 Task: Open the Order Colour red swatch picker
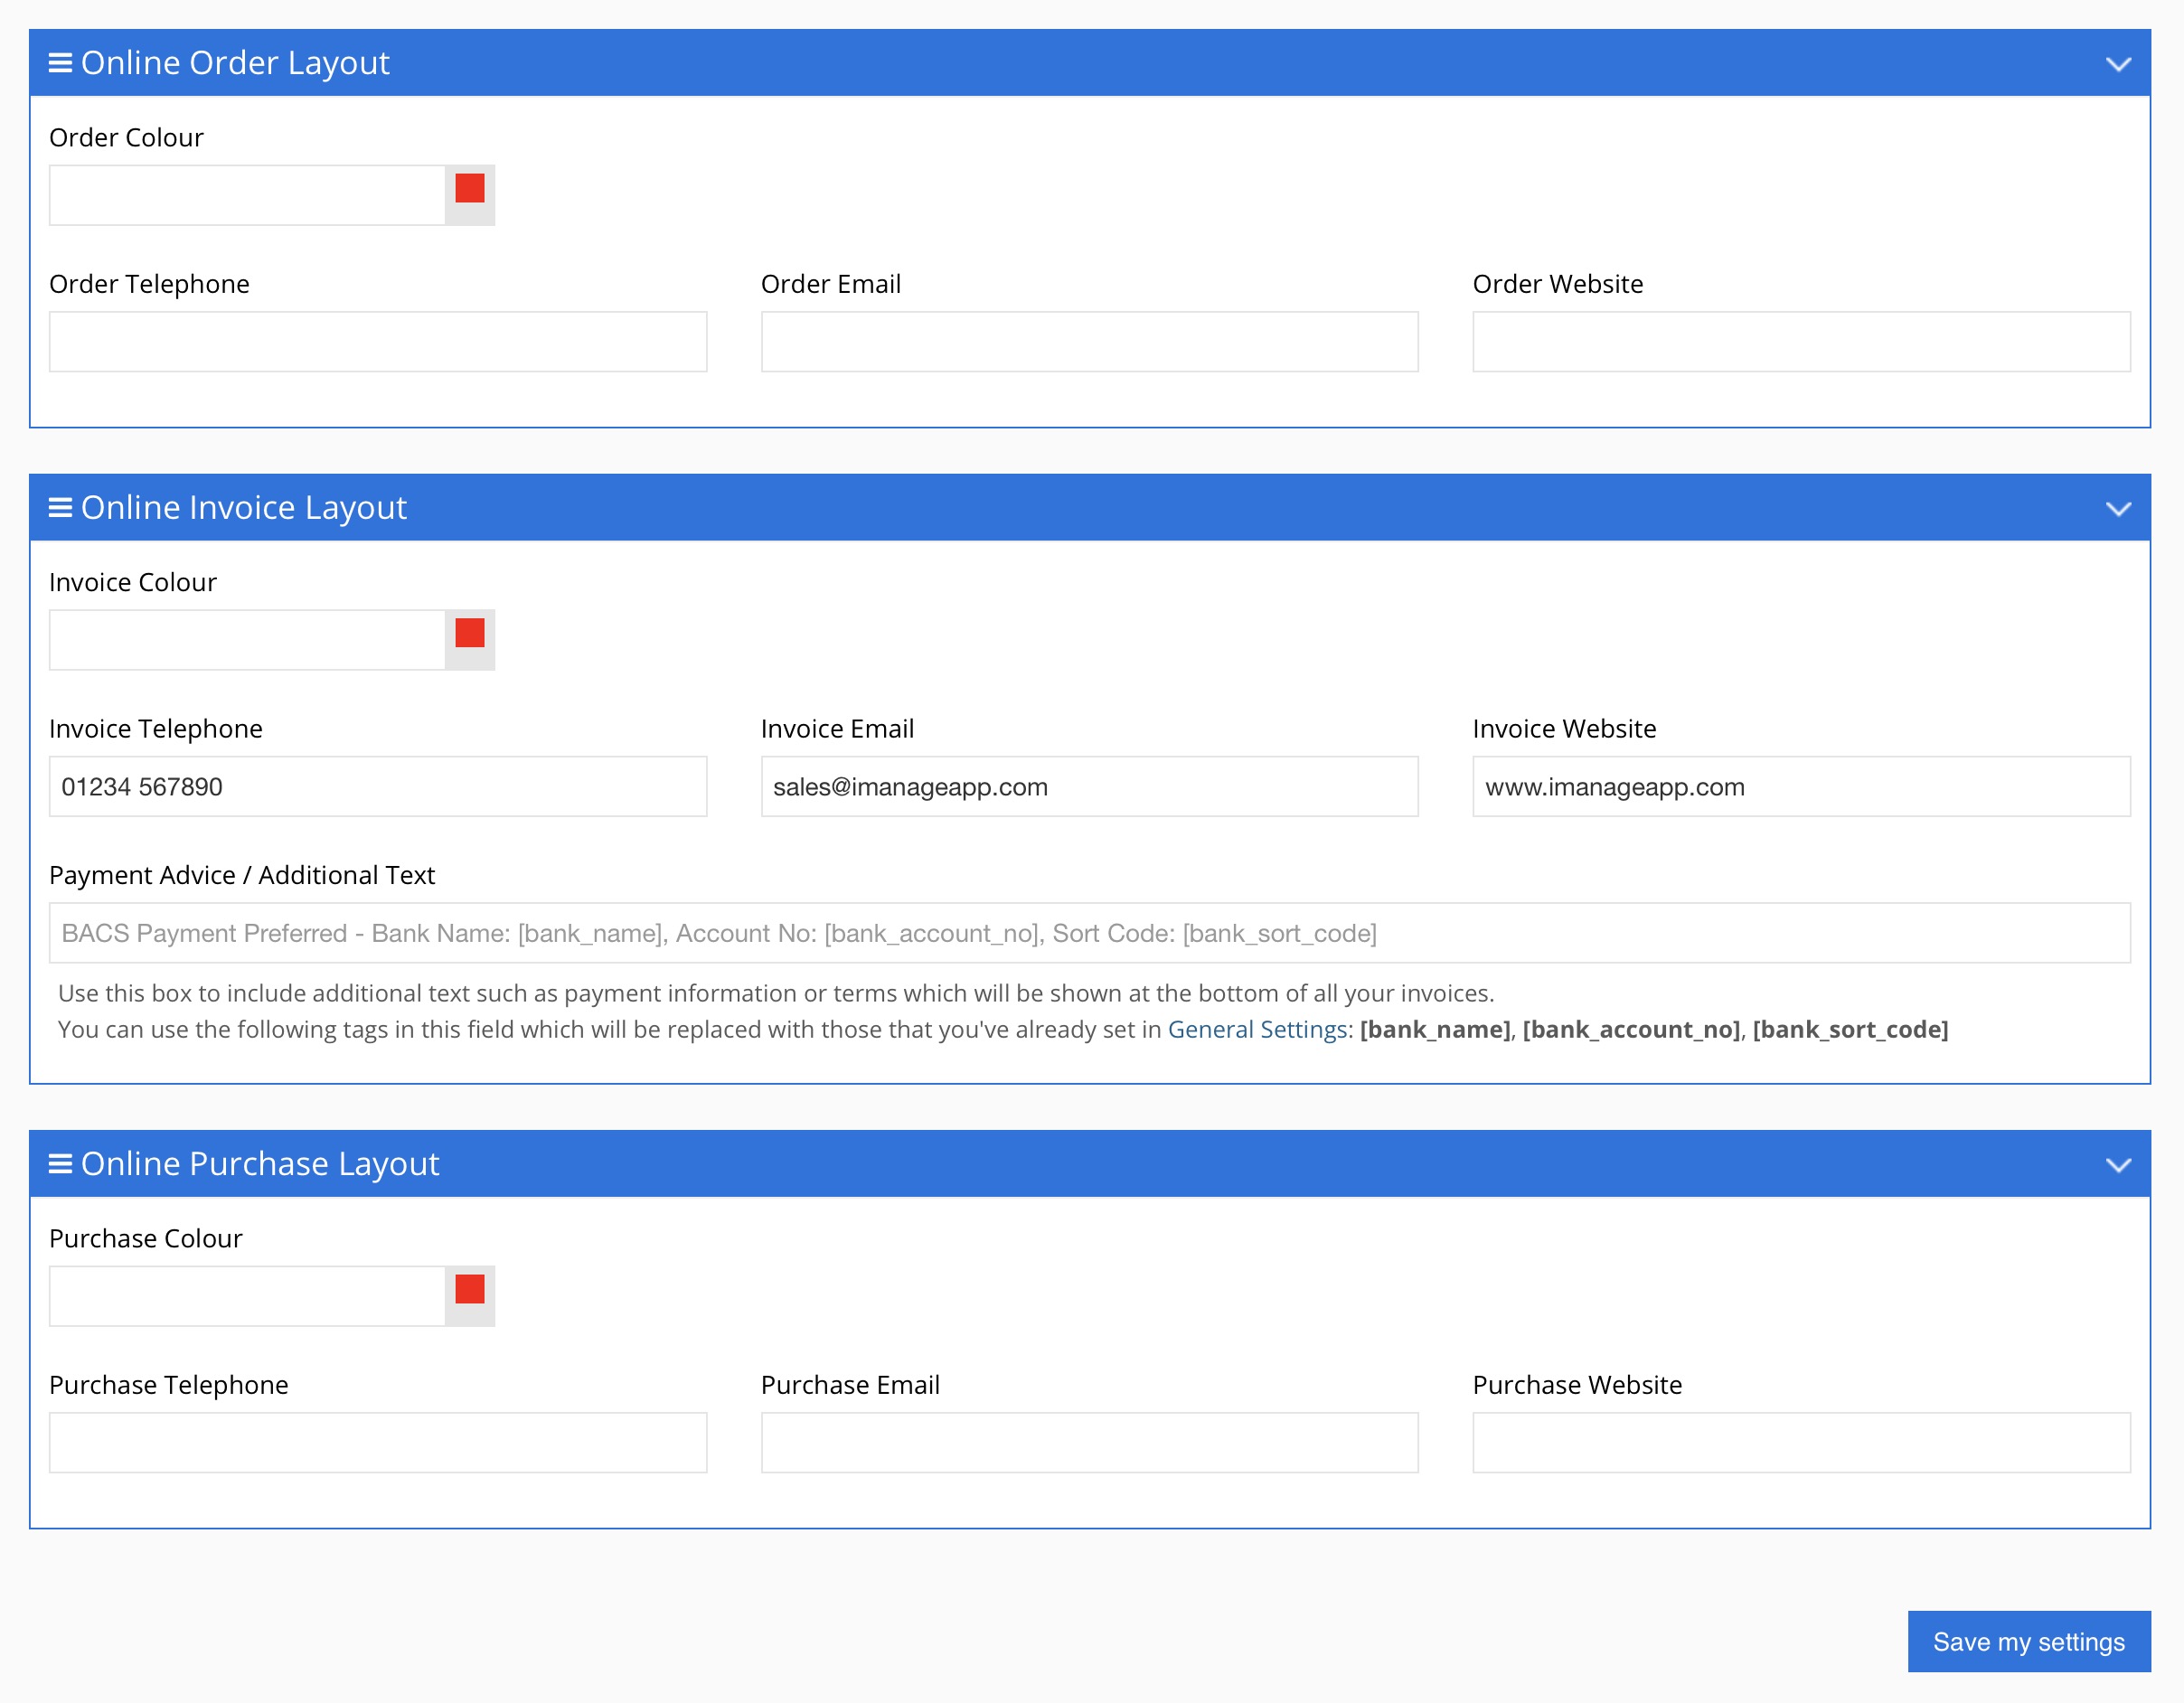(469, 189)
